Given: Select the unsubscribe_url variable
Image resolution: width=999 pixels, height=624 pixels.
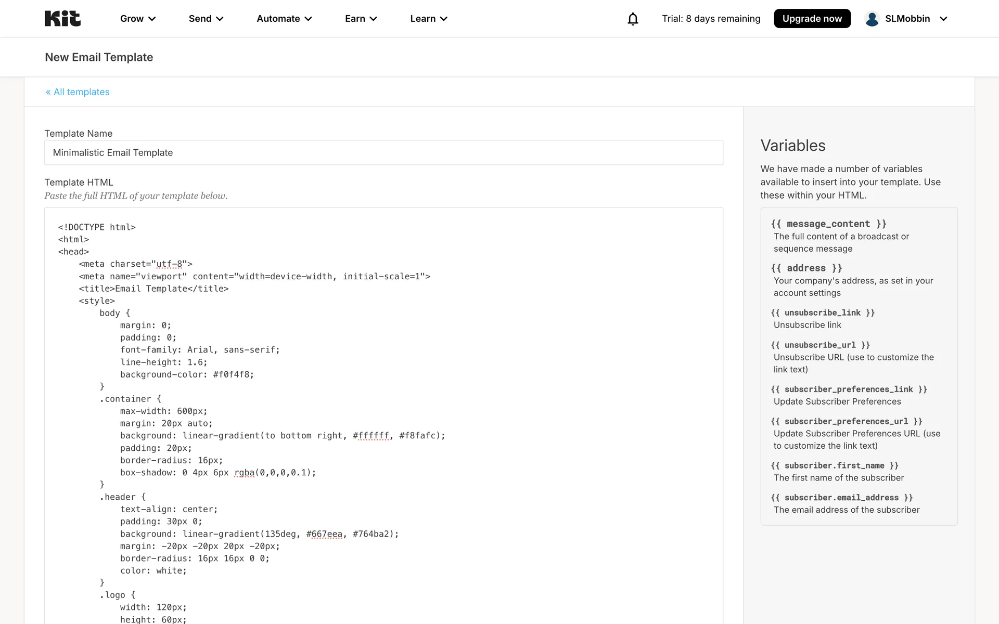Looking at the screenshot, I should point(820,345).
